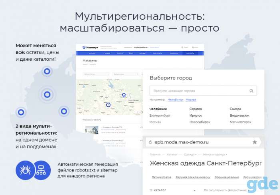
Task: Click the grid icon beside Каталог
Action: tap(151, 190)
